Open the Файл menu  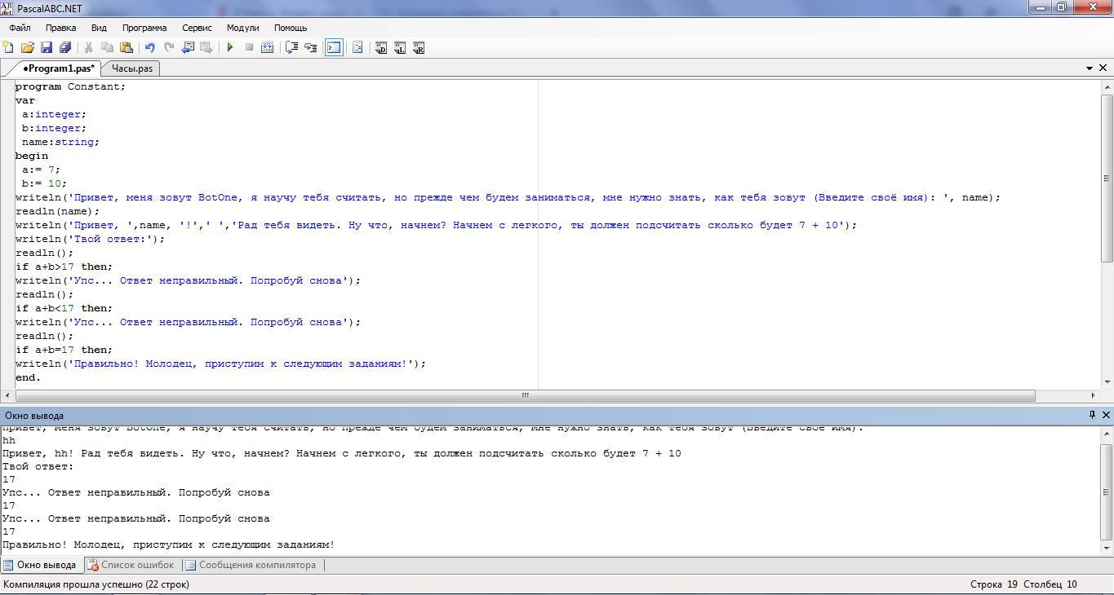point(20,28)
